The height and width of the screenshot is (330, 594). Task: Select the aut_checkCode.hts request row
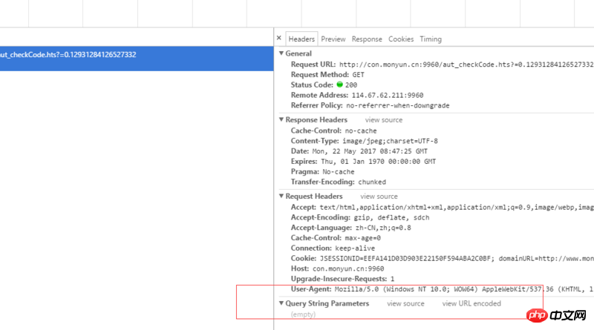click(137, 59)
